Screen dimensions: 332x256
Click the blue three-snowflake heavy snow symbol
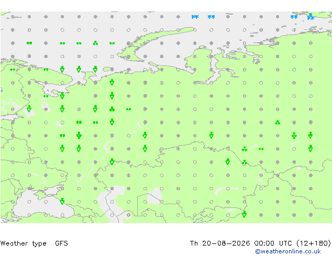coord(311,17)
